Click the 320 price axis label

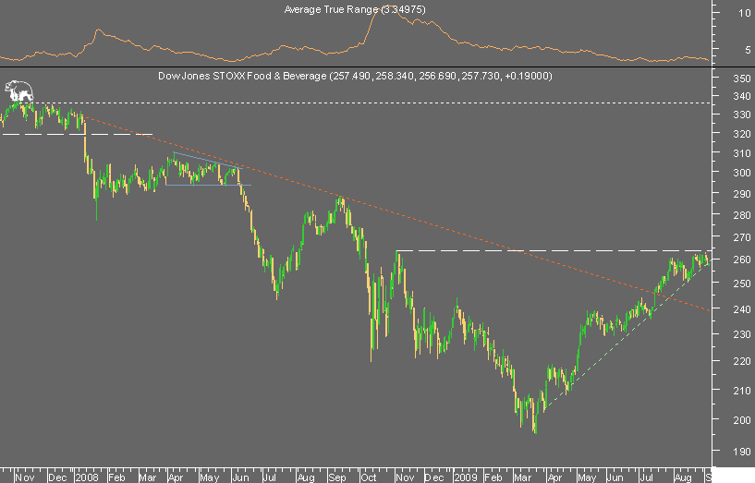pyautogui.click(x=742, y=134)
